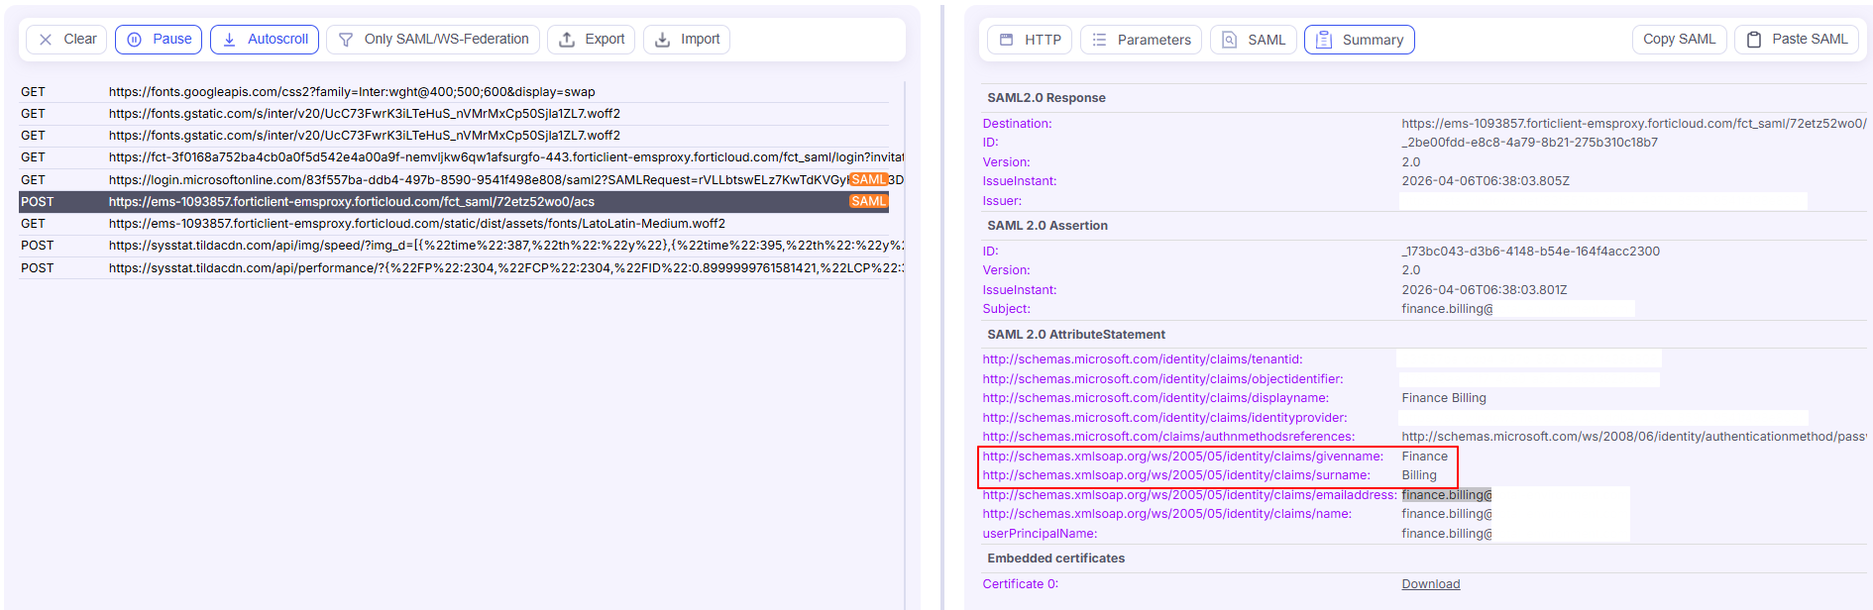
Task: Click the Autoscroll download-arrow icon
Action: [x=230, y=40]
